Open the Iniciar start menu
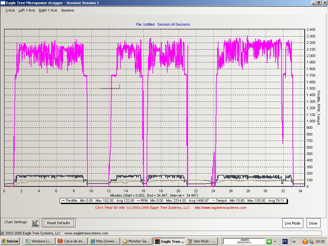This screenshot has width=328, height=246. click(x=10, y=241)
